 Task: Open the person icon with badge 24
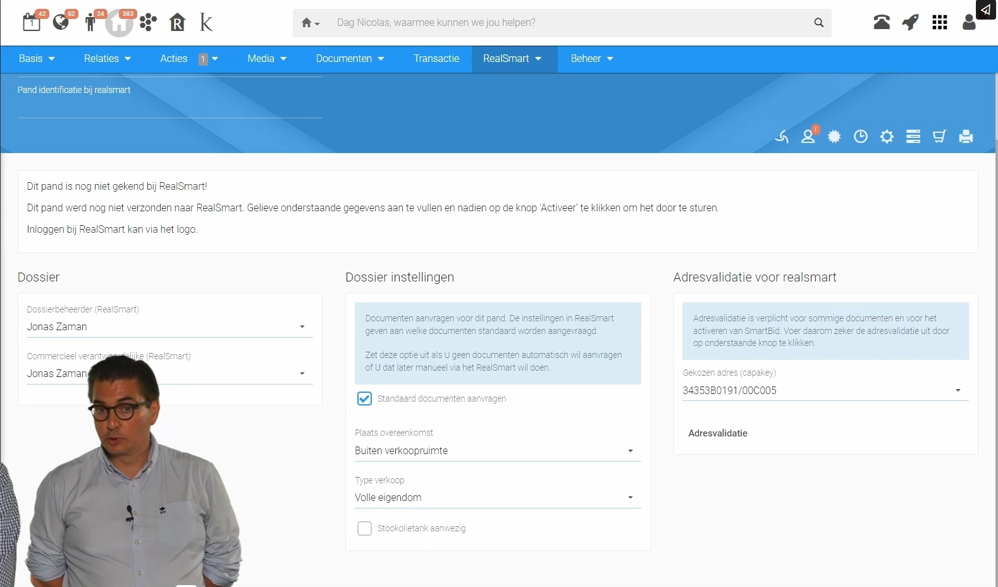pyautogui.click(x=90, y=23)
